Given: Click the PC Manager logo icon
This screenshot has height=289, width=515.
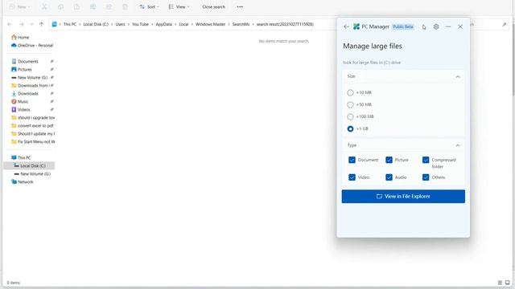Looking at the screenshot, I should click(356, 26).
